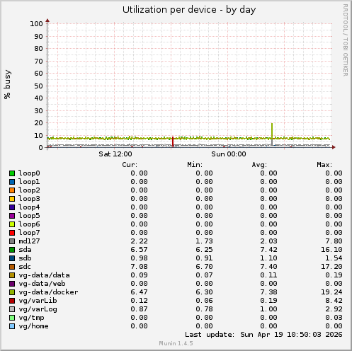Click the loop0 green color swatch
352x351 pixels.
tap(12, 173)
